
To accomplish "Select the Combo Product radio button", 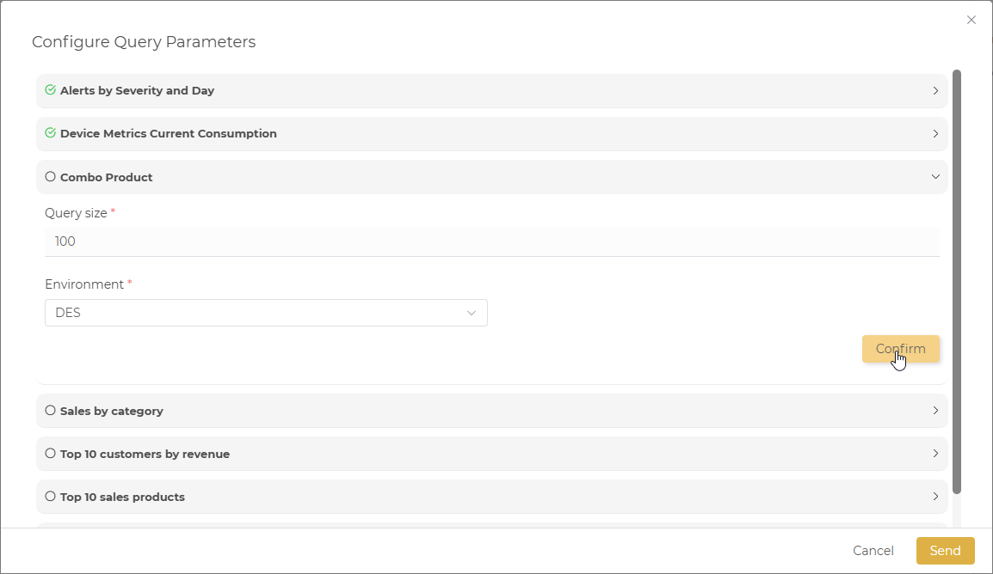I will coord(50,176).
